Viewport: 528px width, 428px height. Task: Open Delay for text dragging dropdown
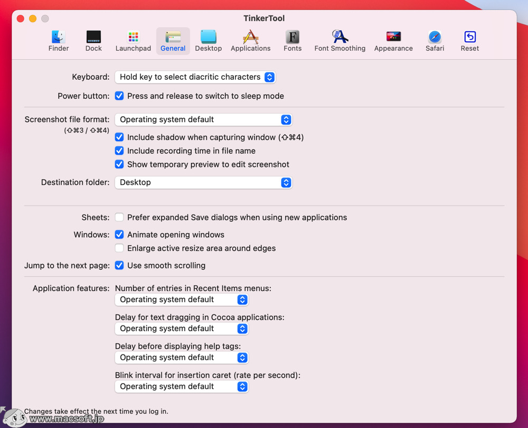click(x=182, y=329)
